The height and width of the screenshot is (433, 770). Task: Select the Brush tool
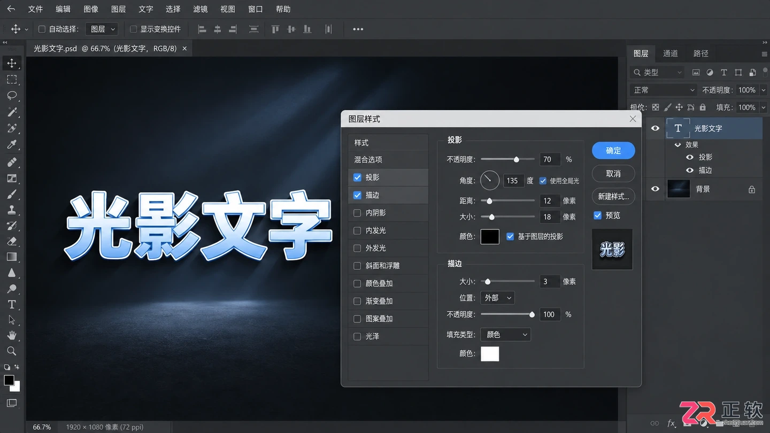coord(12,194)
